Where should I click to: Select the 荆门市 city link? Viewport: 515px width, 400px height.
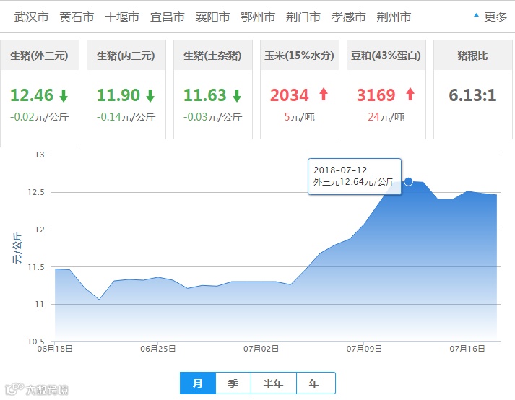click(x=303, y=17)
